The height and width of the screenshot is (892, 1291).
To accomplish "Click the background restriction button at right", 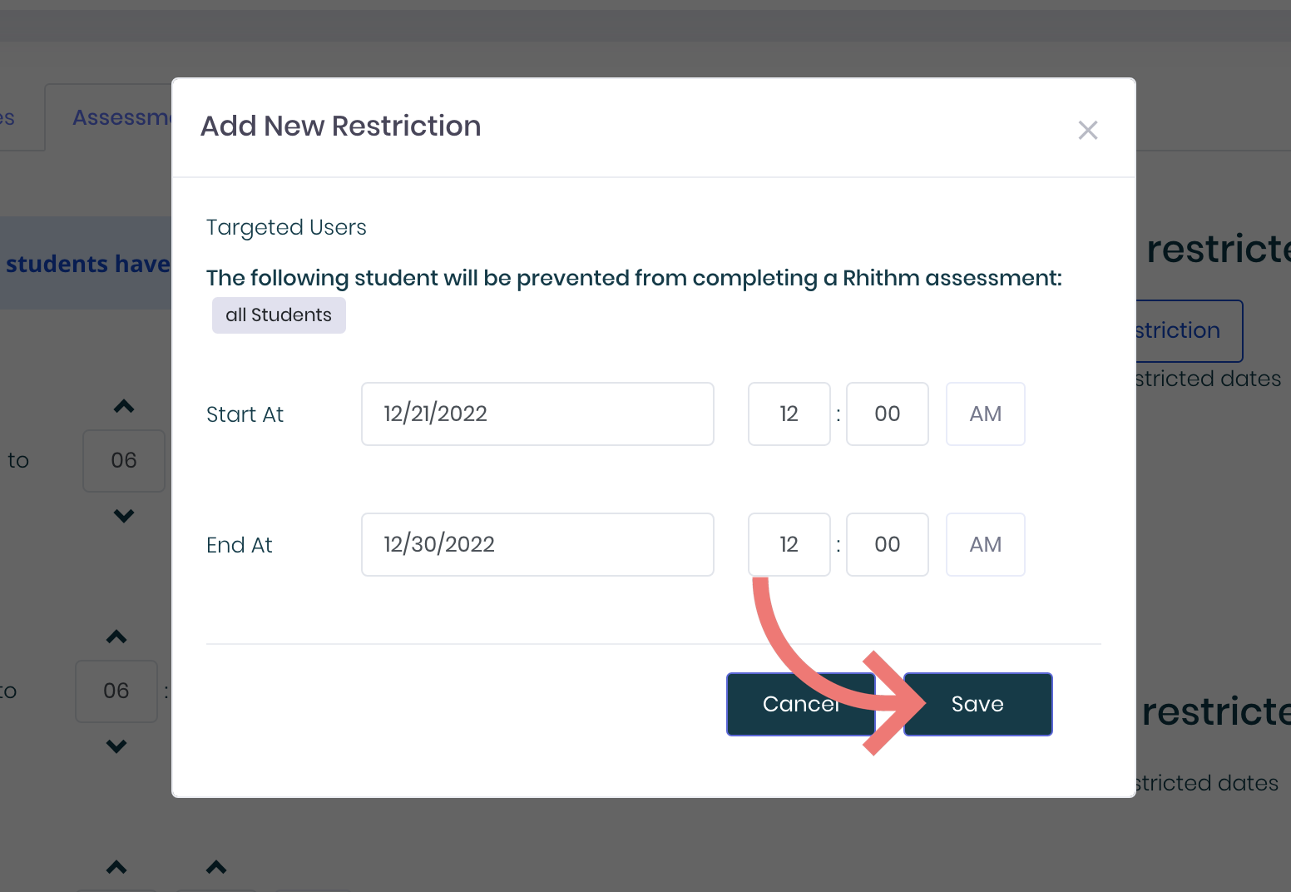I will 1190,331.
